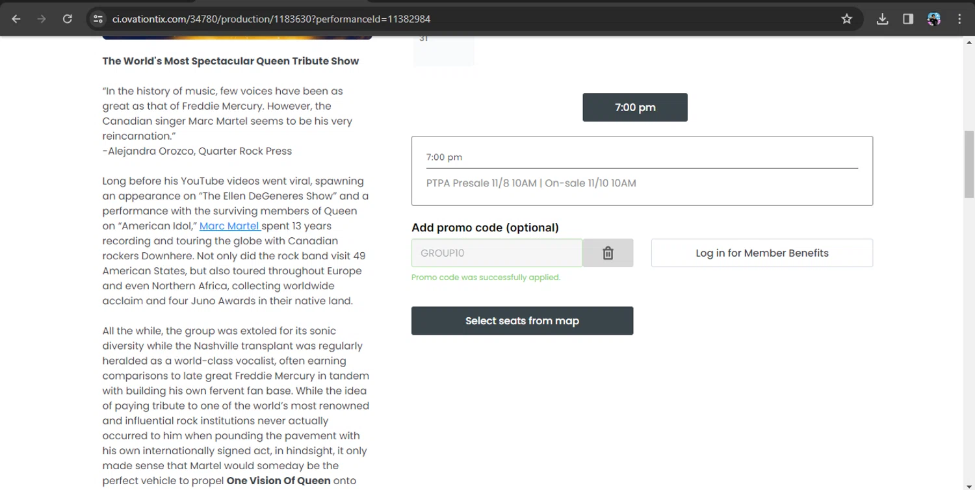Click Log in for Member Benefits
Viewport: 975px width, 490px height.
tap(762, 253)
